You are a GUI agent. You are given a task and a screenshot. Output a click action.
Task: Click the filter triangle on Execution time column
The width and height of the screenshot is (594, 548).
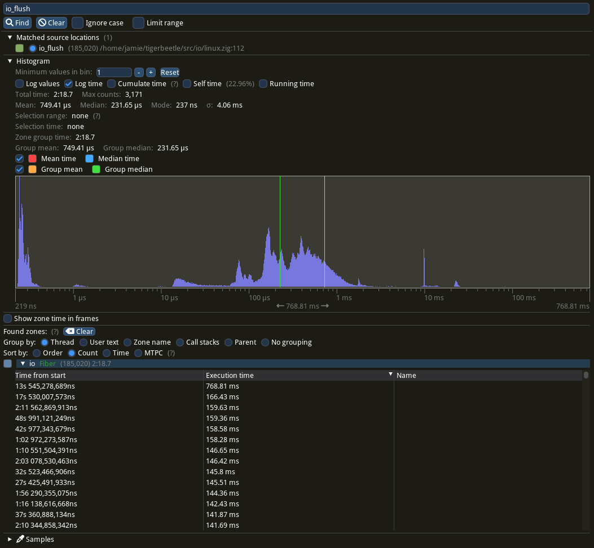click(390, 374)
